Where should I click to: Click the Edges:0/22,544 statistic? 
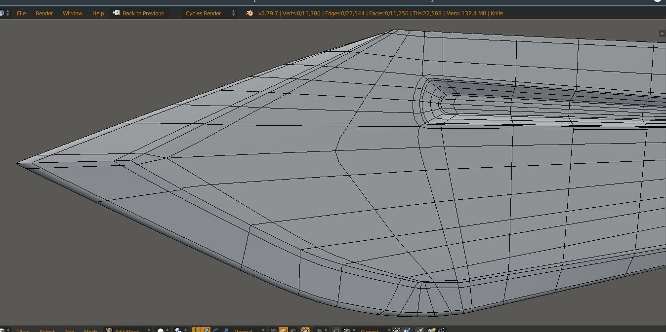point(344,13)
